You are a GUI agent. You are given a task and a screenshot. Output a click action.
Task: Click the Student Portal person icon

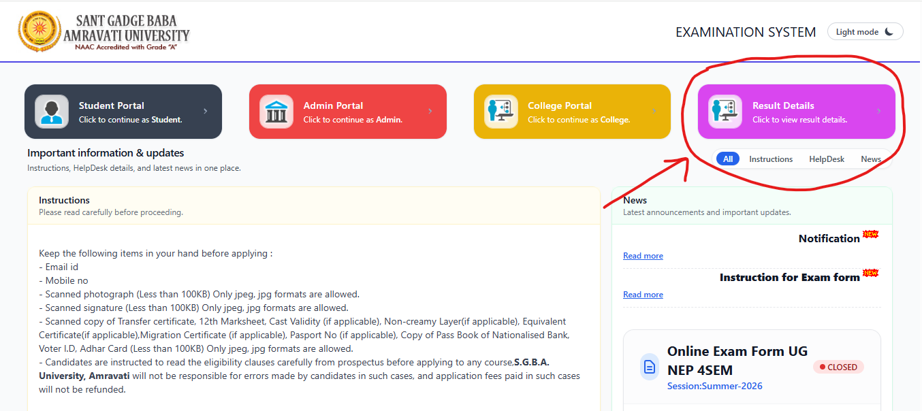point(52,112)
